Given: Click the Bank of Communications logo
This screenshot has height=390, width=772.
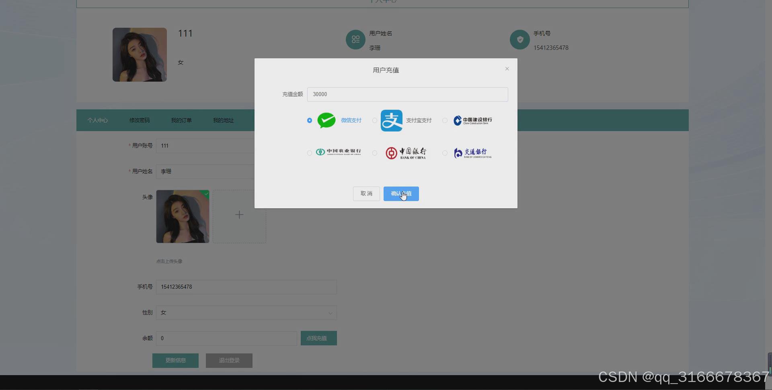Looking at the screenshot, I should [472, 153].
